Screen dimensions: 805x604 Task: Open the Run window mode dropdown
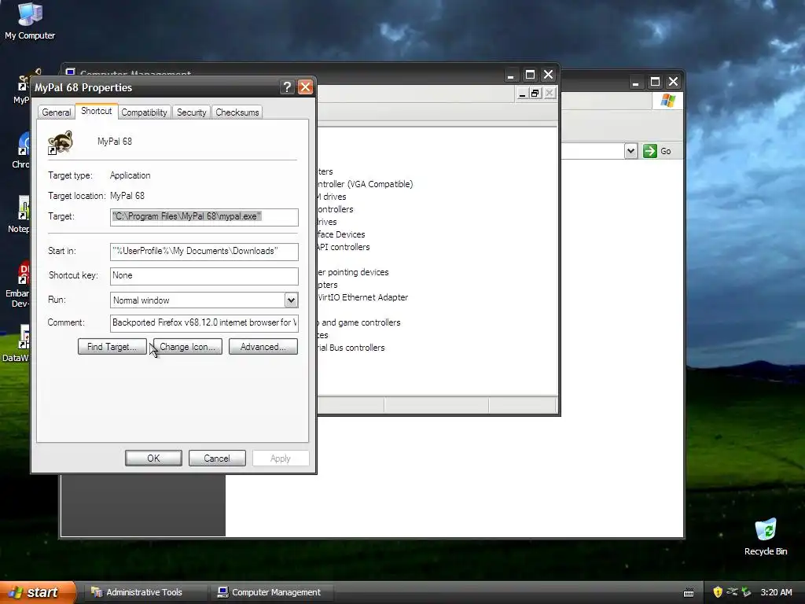(291, 300)
